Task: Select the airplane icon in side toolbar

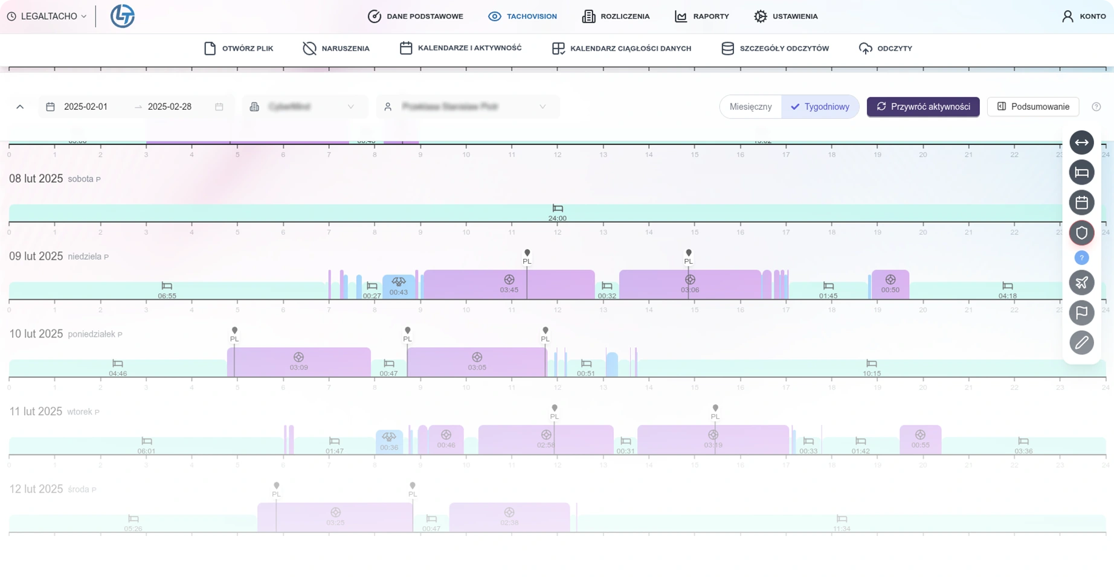Action: point(1081,282)
